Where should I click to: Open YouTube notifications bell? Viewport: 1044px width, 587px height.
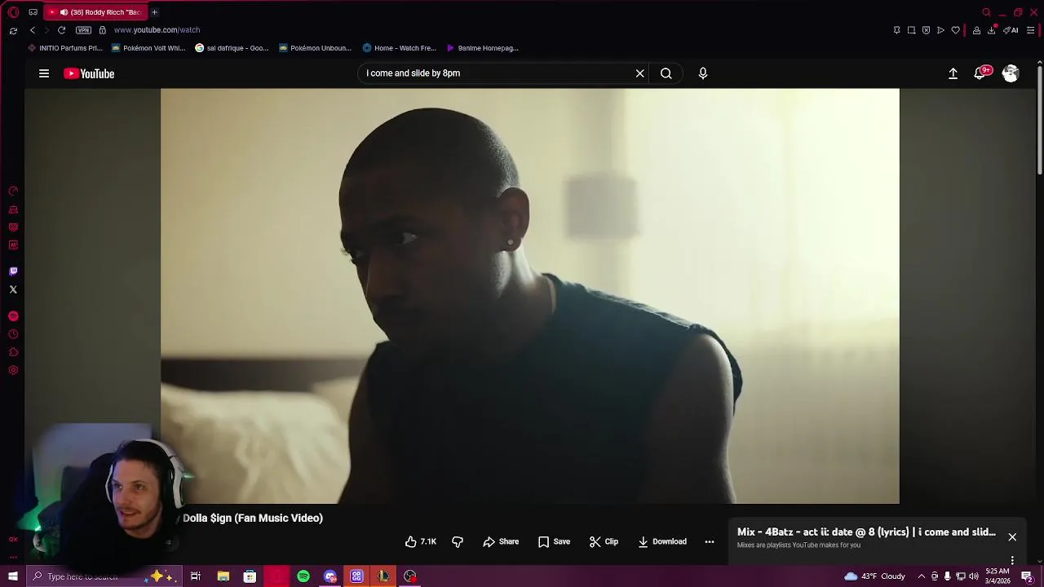click(981, 73)
